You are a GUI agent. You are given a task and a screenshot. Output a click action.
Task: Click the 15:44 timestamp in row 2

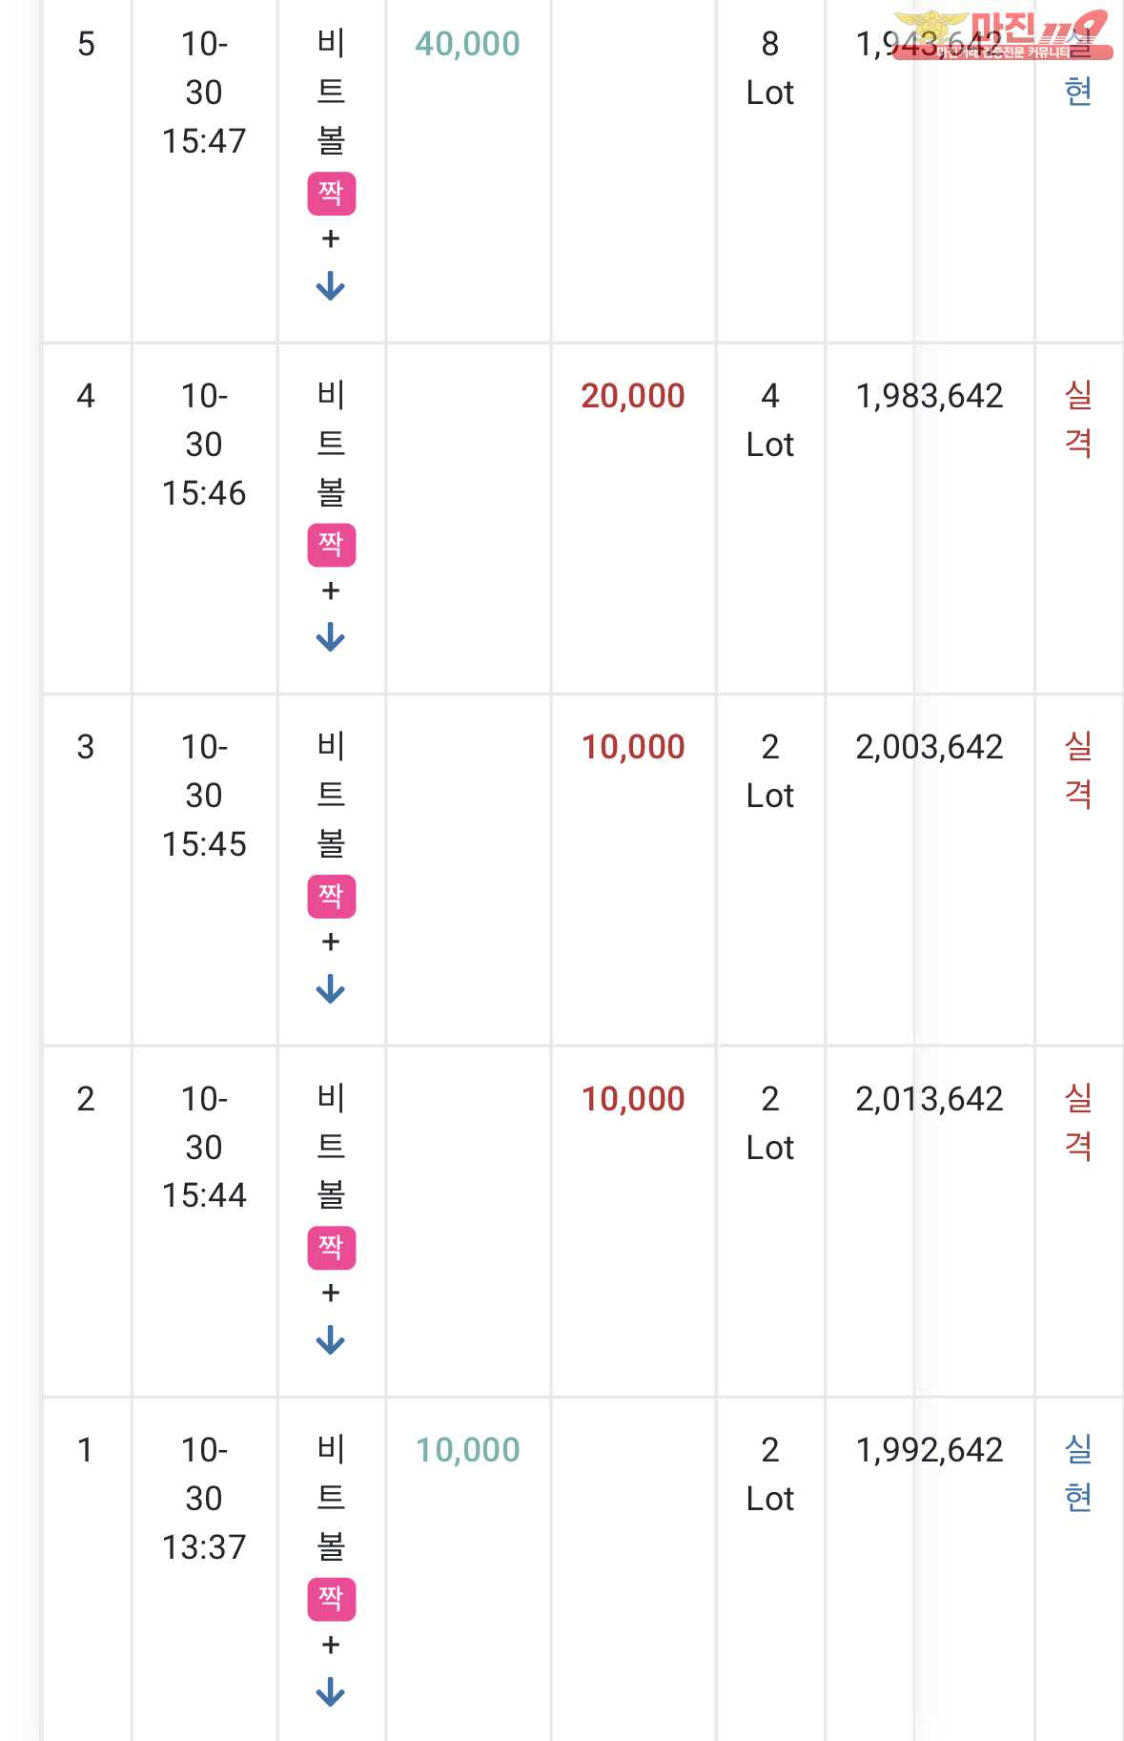[x=204, y=1195]
